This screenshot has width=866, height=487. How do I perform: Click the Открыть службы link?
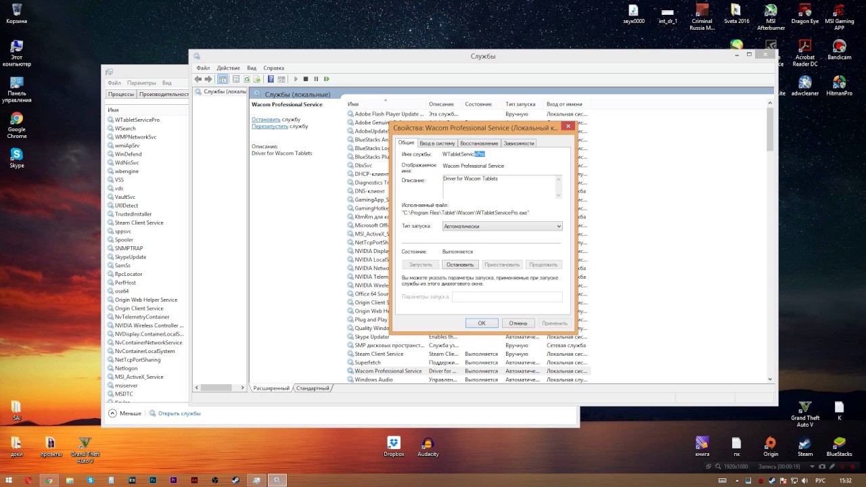[x=179, y=413]
